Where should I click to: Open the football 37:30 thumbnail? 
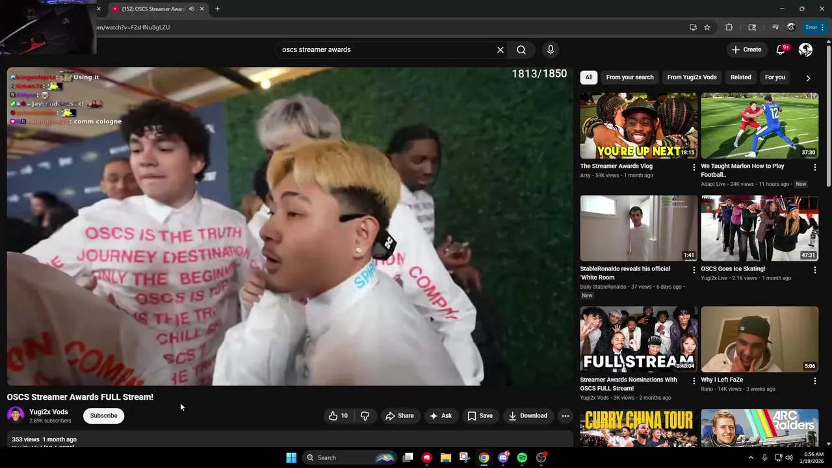point(760,125)
